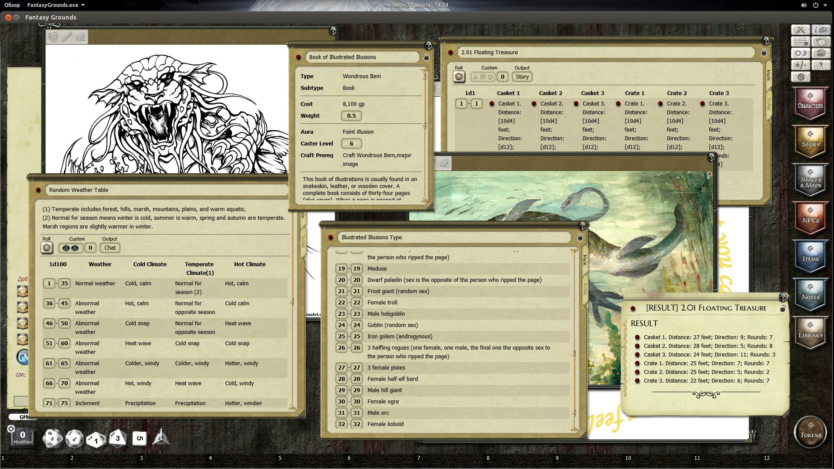The width and height of the screenshot is (834, 469).
Task: Click the +/- modifiers icon
Action: [801, 65]
